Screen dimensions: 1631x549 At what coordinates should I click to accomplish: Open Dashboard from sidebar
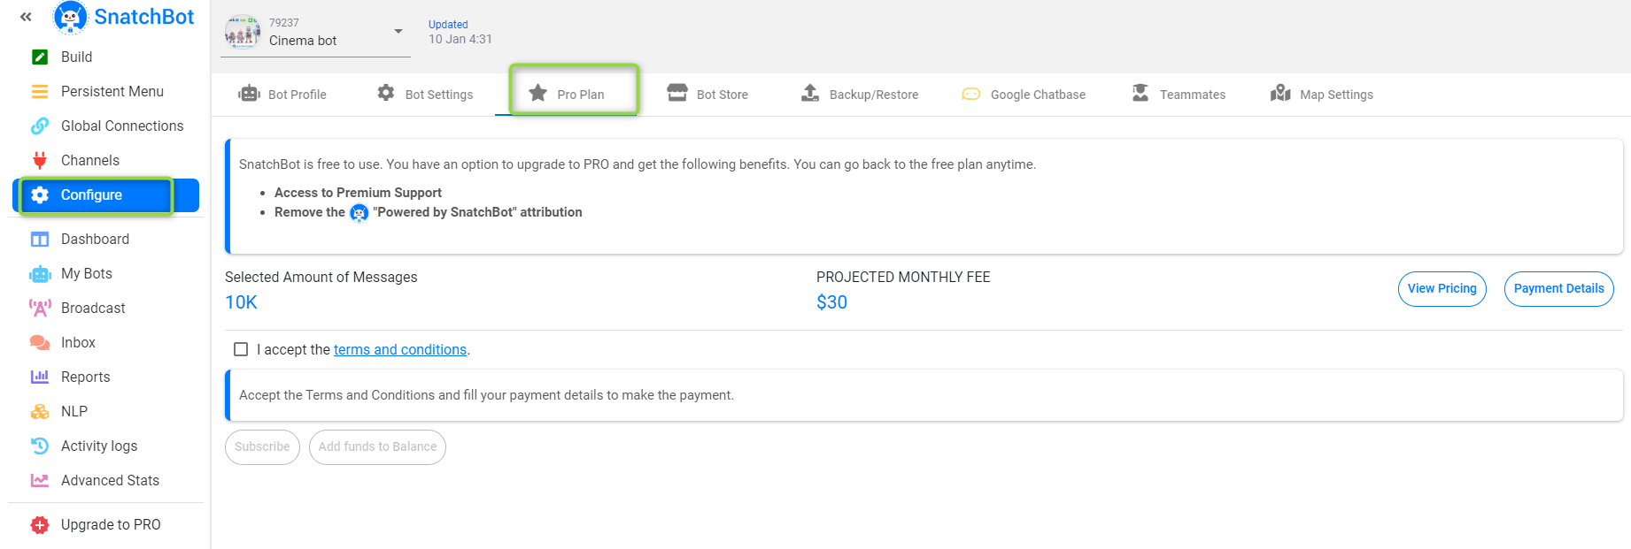[x=106, y=239]
